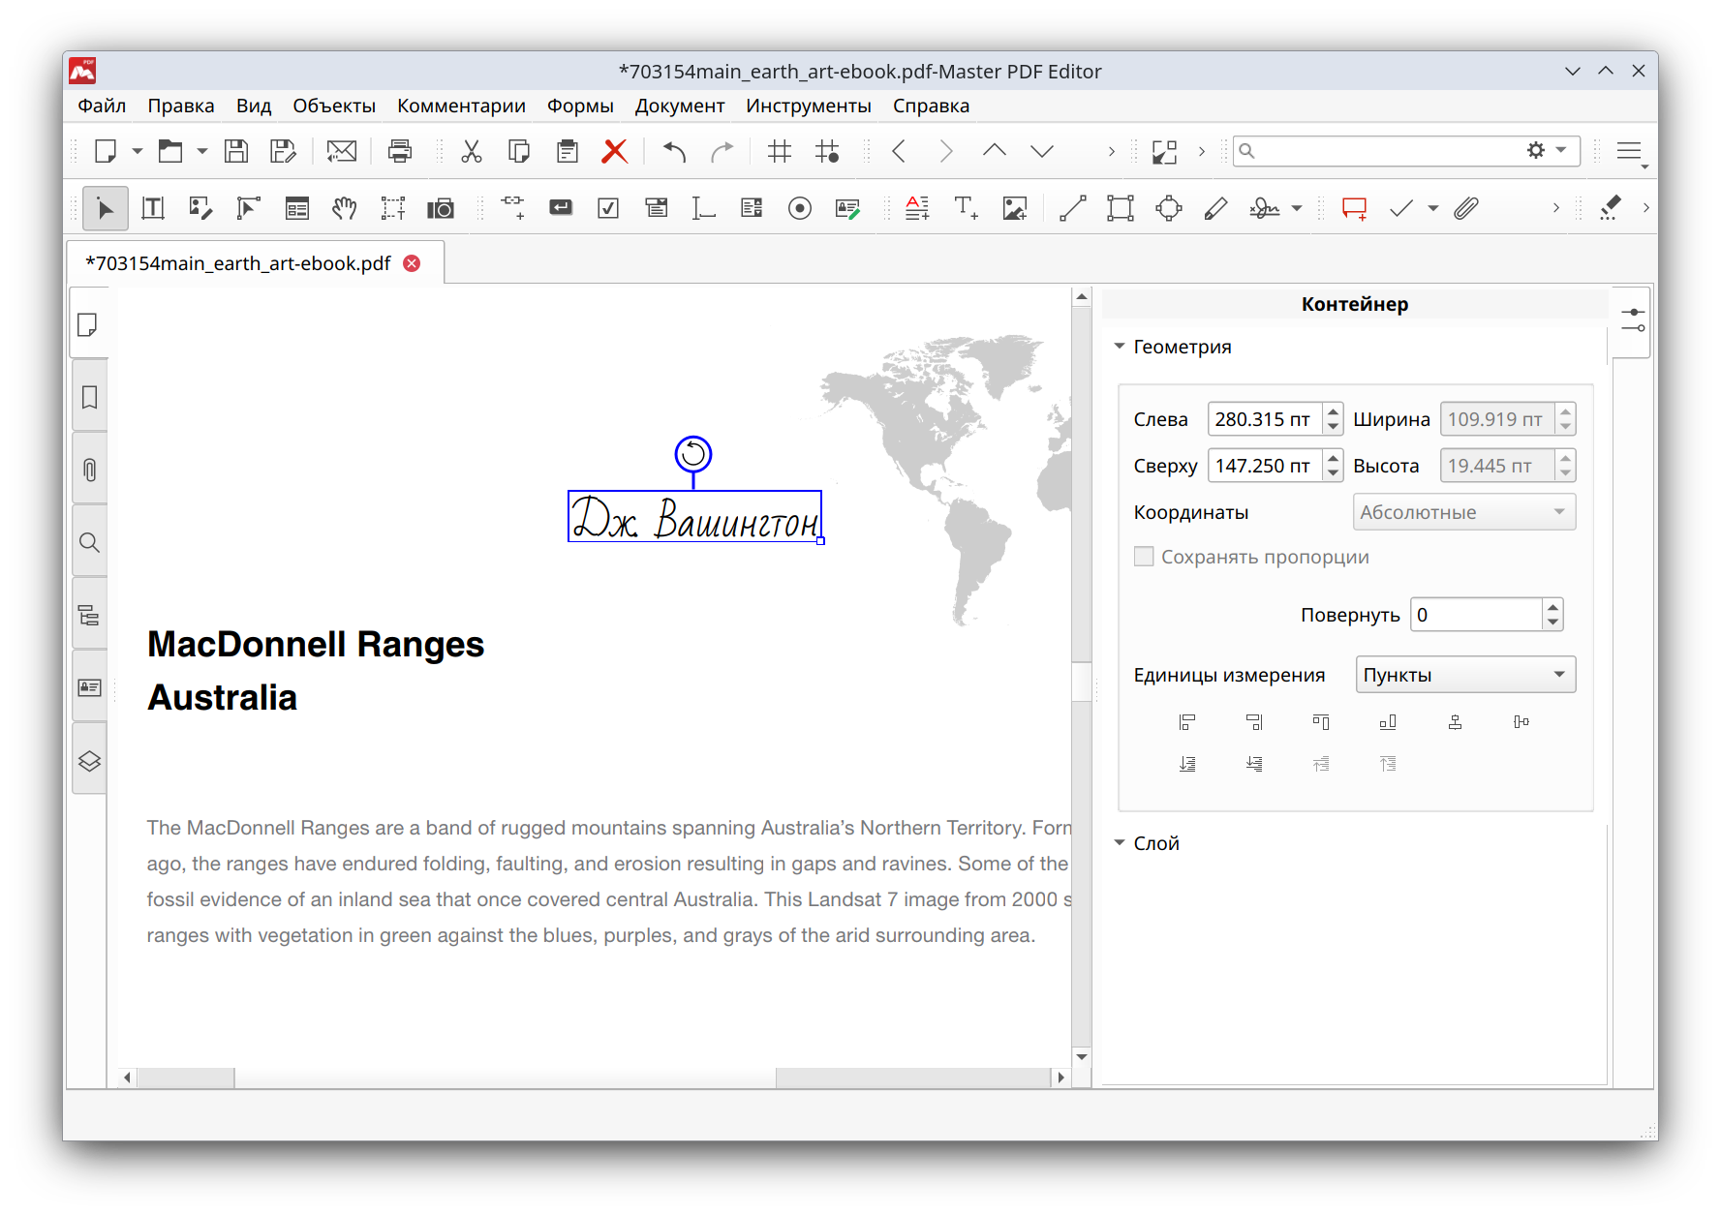Insert a radio button form field
This screenshot has height=1215, width=1721.
[x=800, y=208]
